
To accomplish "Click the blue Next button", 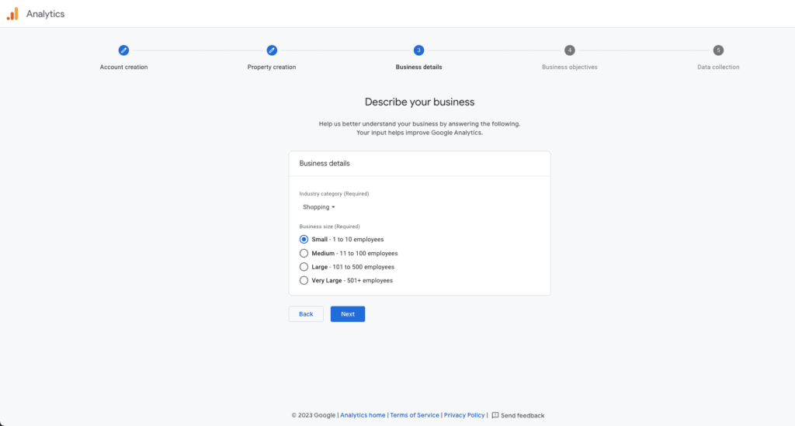I will (348, 314).
